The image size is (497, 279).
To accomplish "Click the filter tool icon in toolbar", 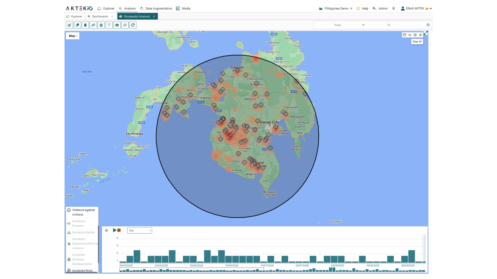I will click(109, 25).
